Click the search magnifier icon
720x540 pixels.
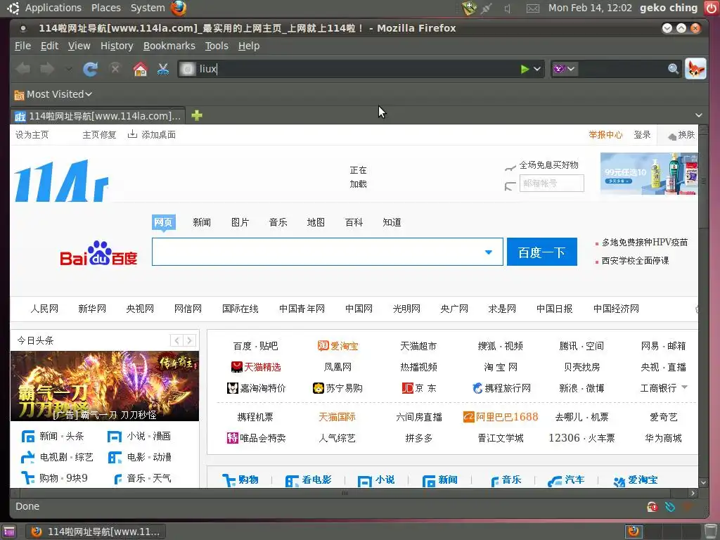point(673,69)
